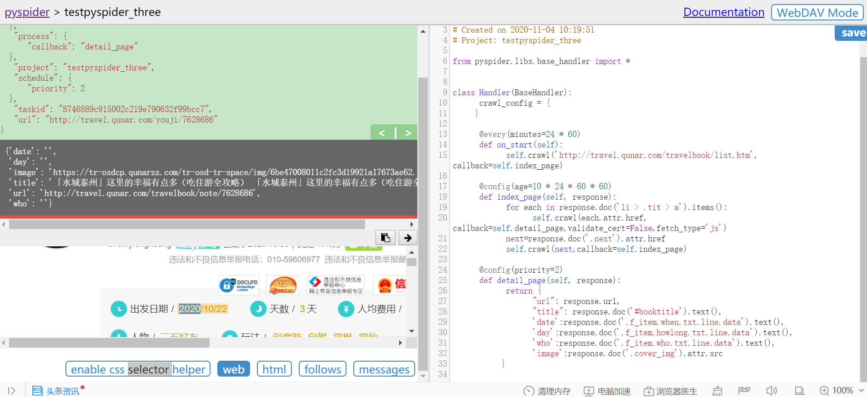Click result panel horizontal scroll right arrow
This screenshot has width=867, height=397.
point(411,225)
